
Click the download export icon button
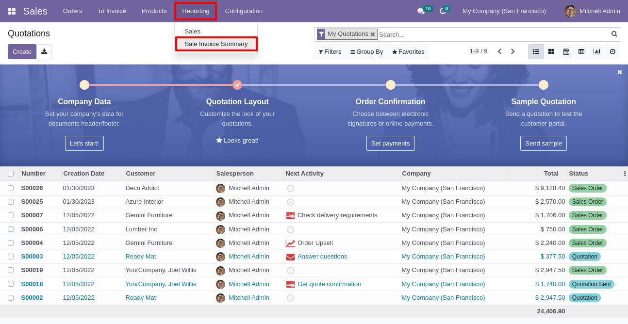click(44, 51)
